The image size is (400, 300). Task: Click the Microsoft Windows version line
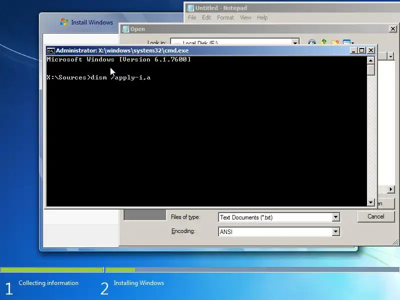click(118, 59)
